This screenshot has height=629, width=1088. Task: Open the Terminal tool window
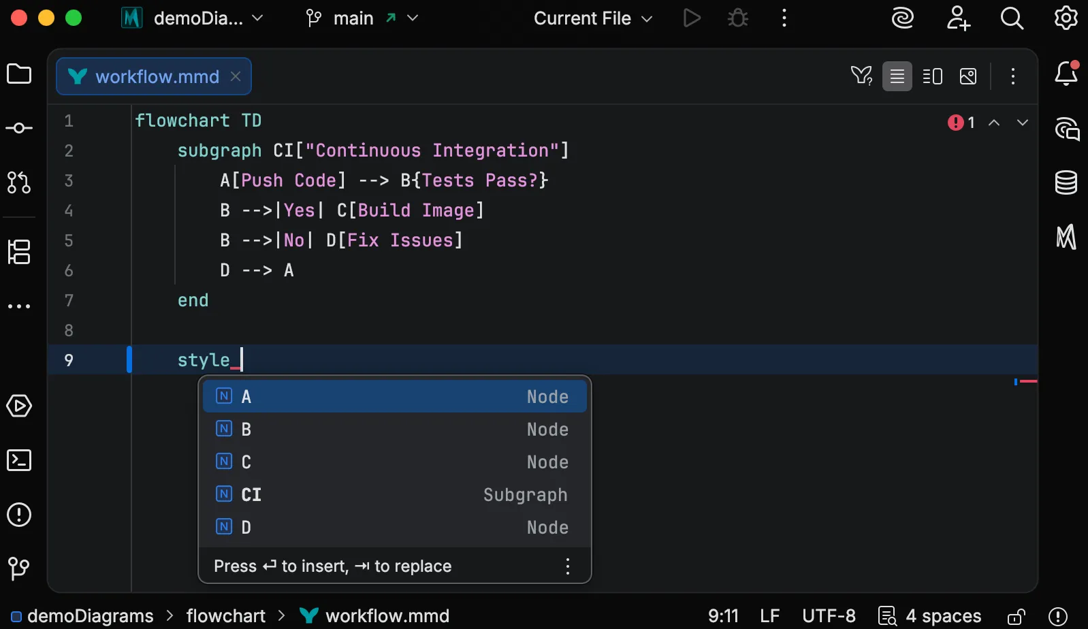click(x=19, y=460)
